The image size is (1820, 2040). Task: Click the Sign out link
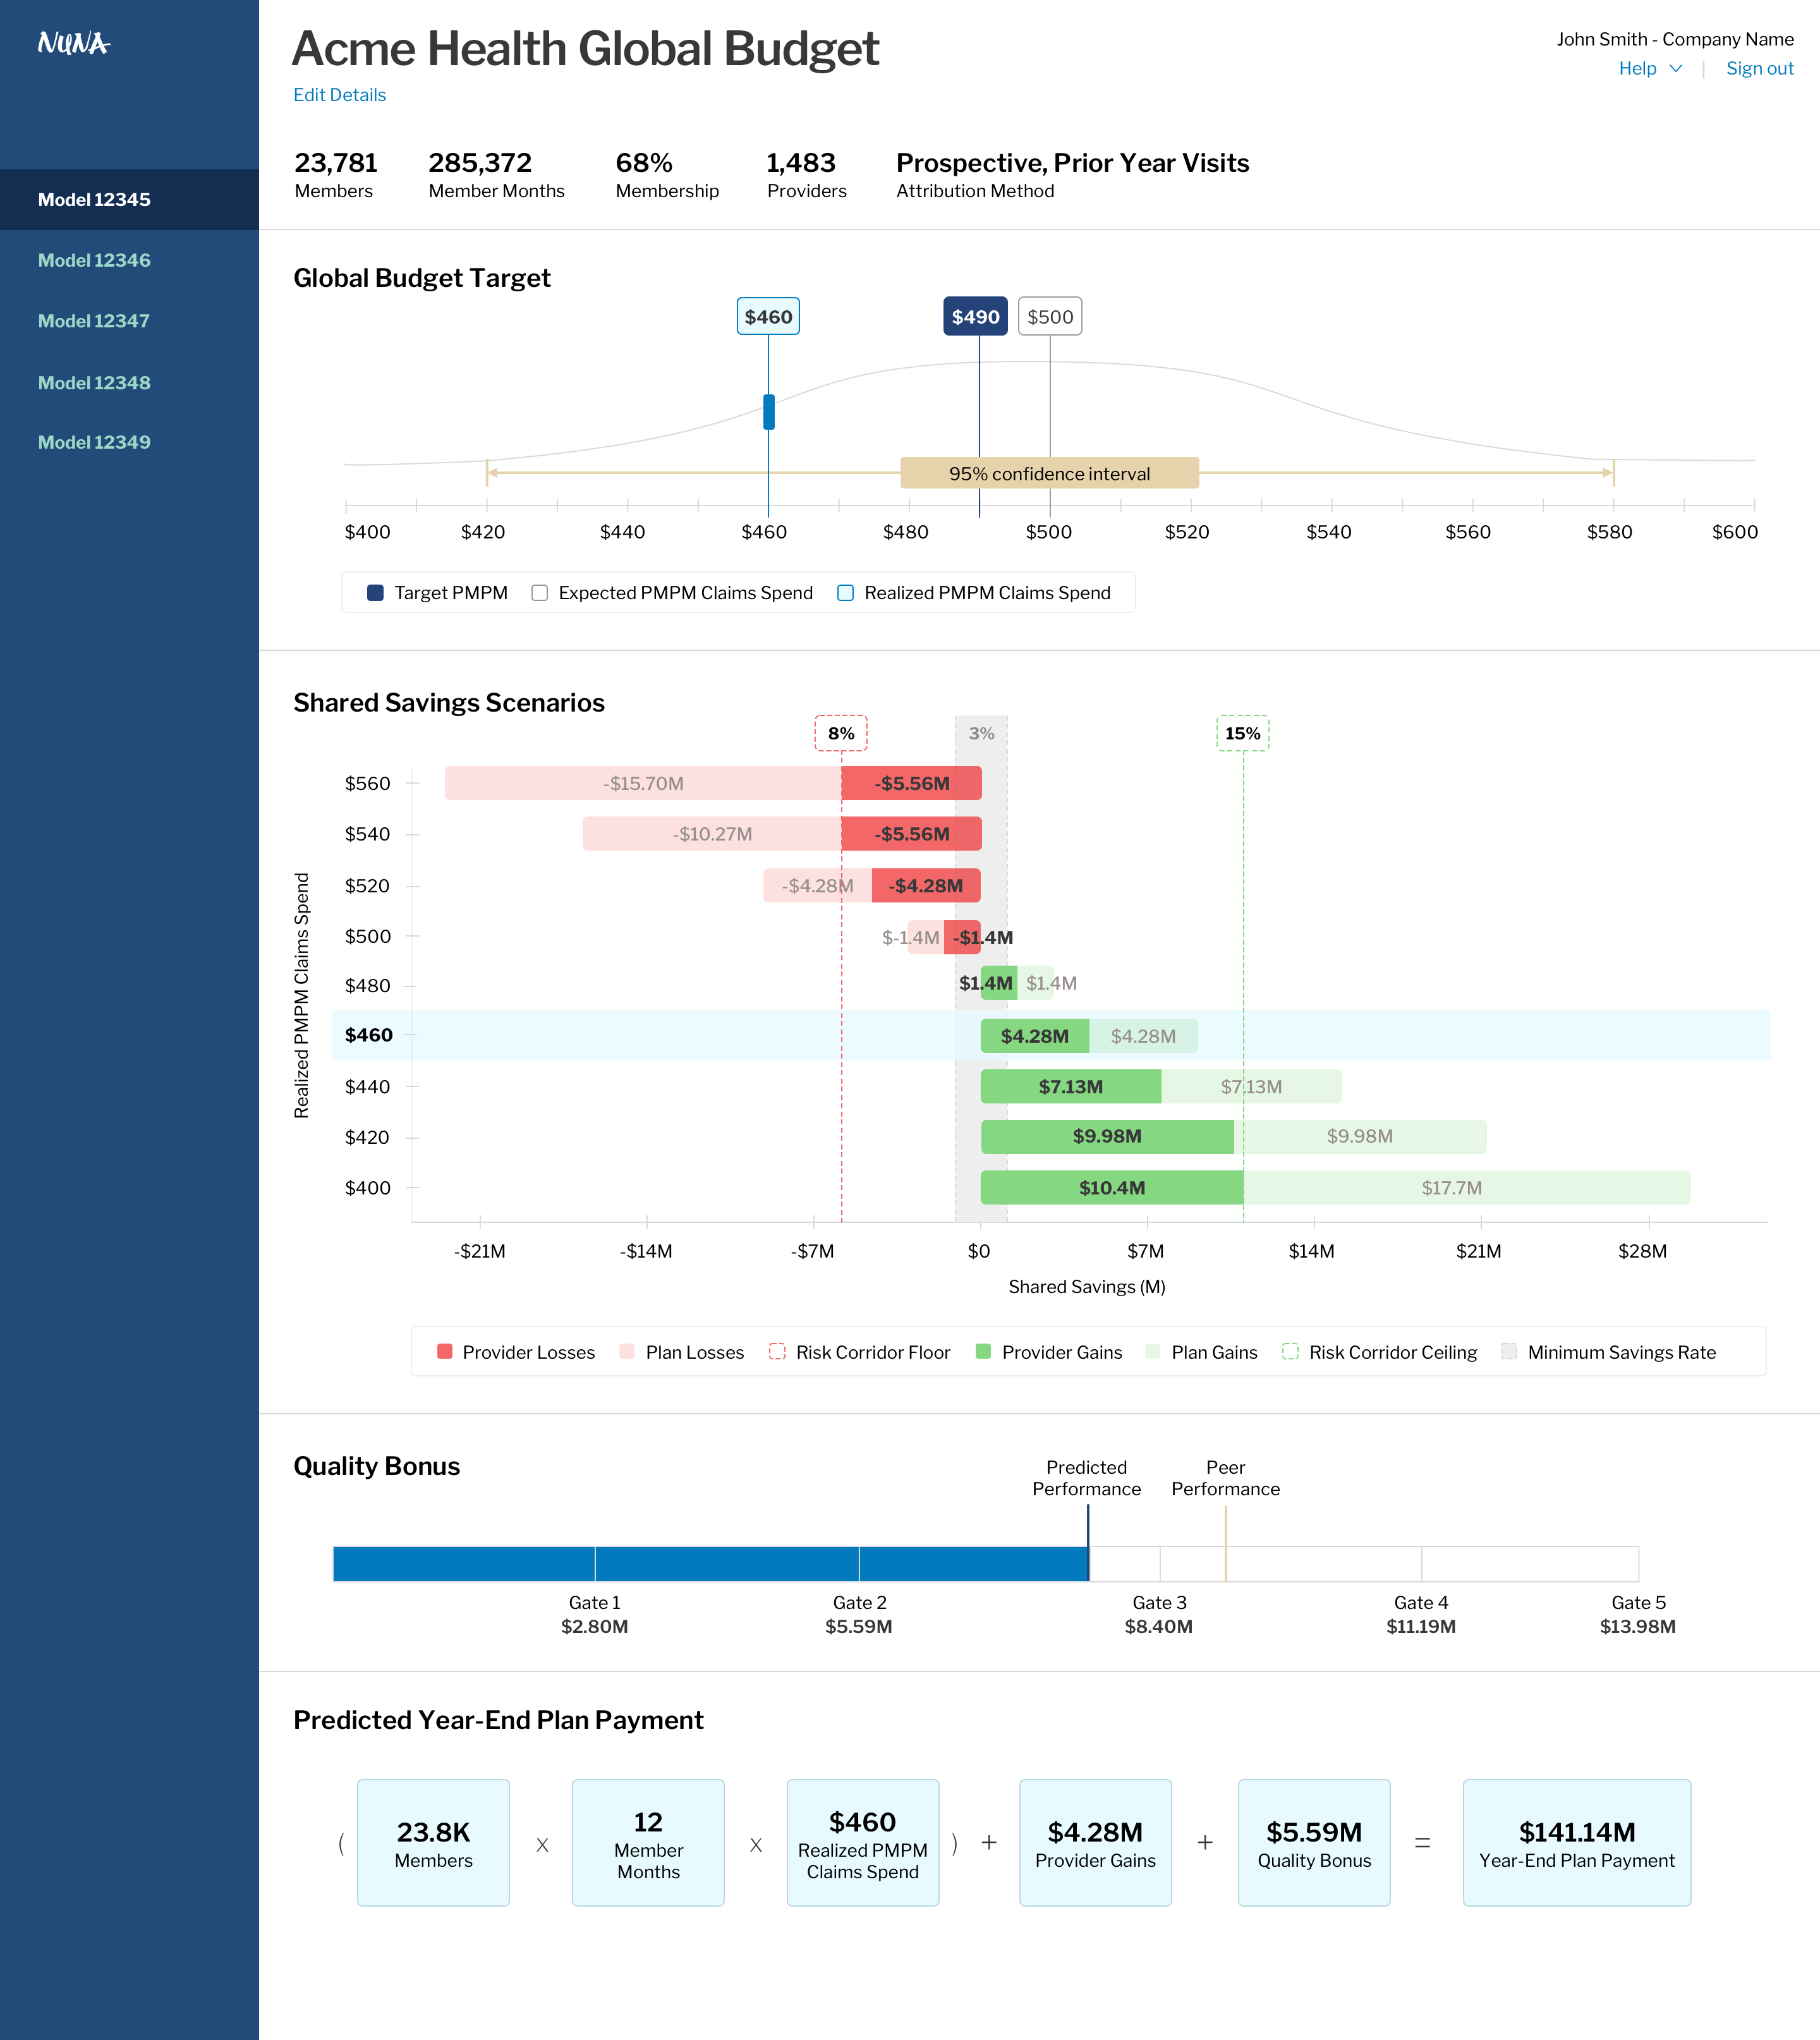click(x=1759, y=68)
